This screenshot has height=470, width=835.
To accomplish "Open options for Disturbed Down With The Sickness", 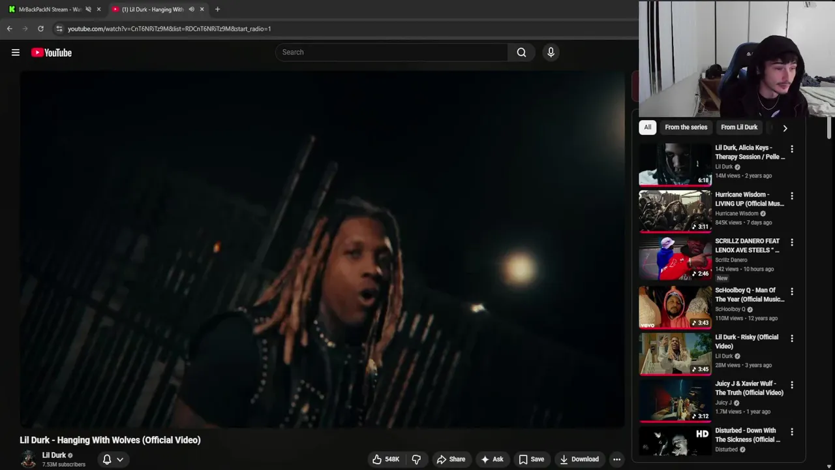I will pos(792,431).
